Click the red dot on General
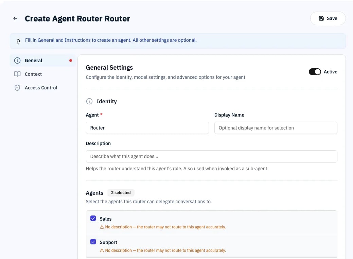 coord(71,61)
